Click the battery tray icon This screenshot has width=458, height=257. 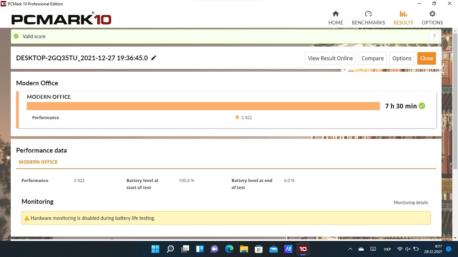(416, 249)
